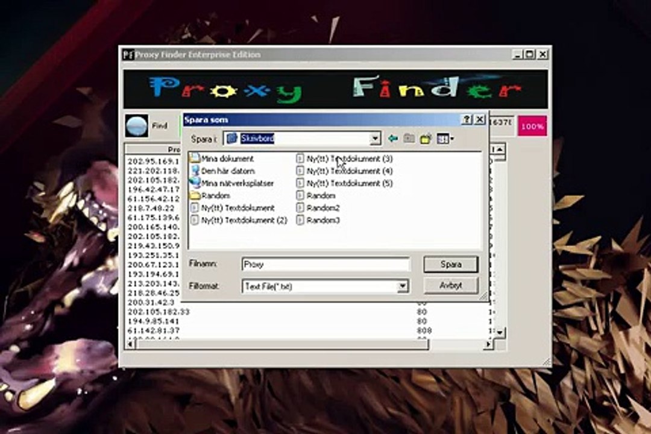Image resolution: width=651 pixels, height=434 pixels.
Task: Click the 100% progress indicator
Action: [x=532, y=126]
